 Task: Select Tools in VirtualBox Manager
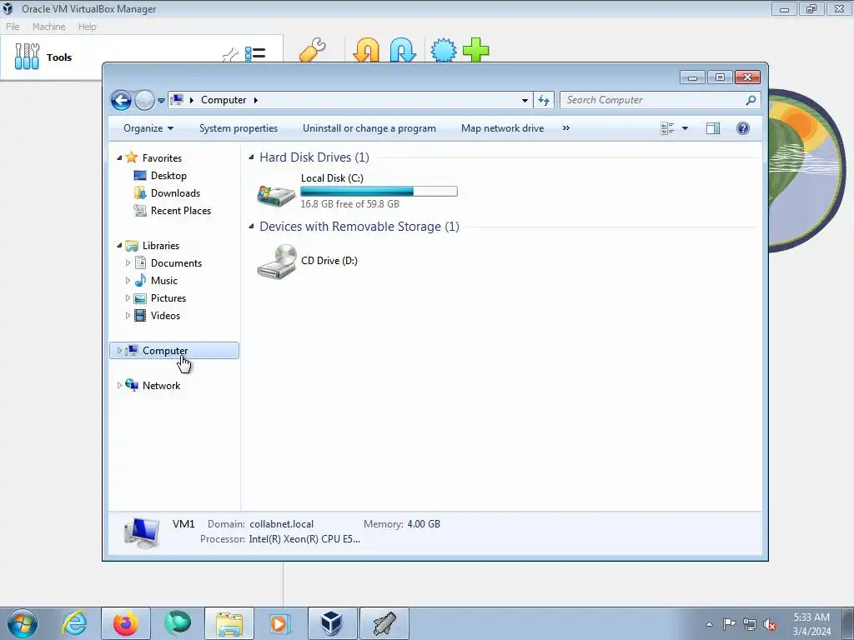(59, 57)
